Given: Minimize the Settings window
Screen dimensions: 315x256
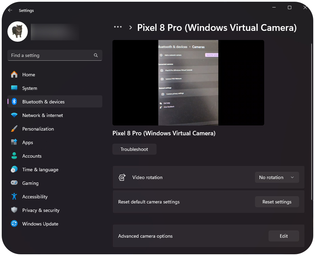Looking at the screenshot, I should 274,7.
